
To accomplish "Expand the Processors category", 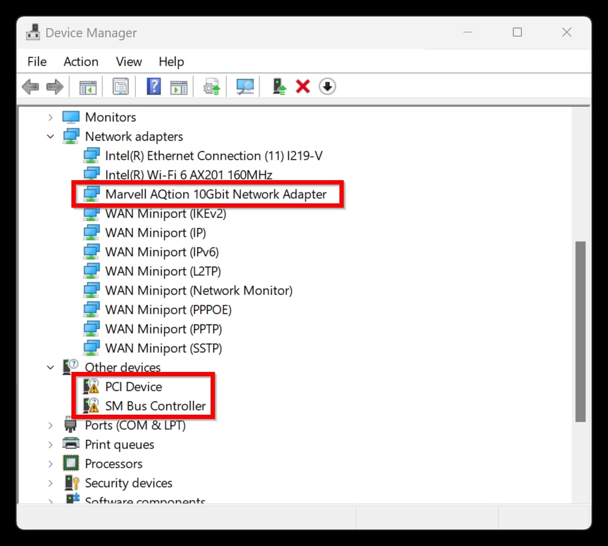I will [x=51, y=464].
